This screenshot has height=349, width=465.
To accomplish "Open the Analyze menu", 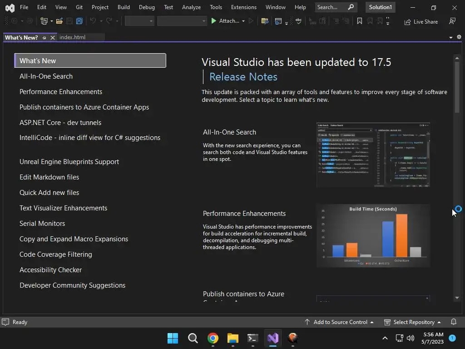I will pos(191,7).
